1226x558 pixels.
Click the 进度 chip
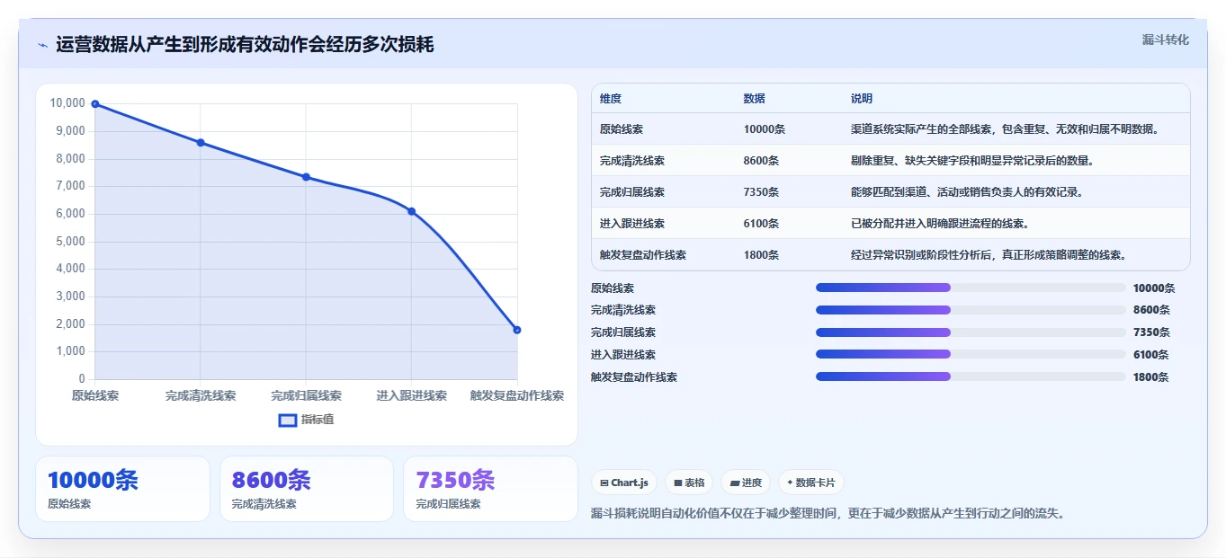point(746,483)
